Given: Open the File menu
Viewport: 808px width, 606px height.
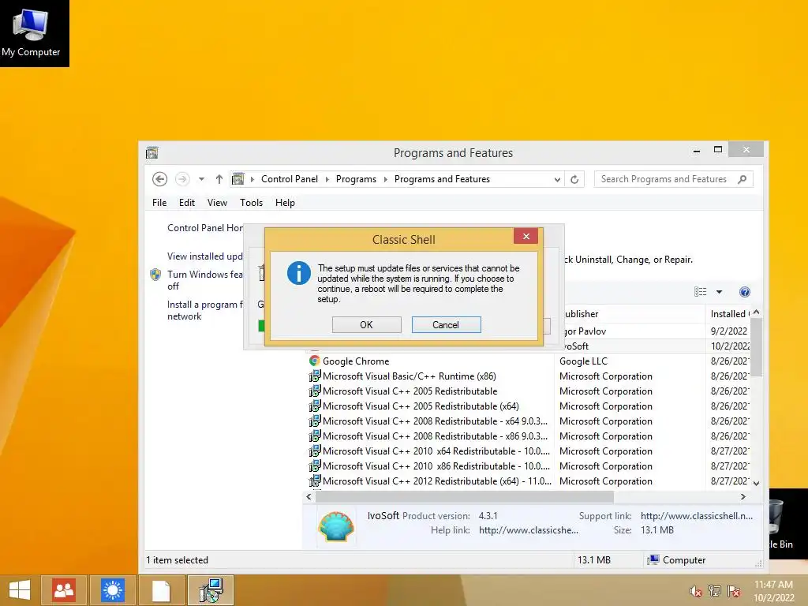Looking at the screenshot, I should (159, 203).
